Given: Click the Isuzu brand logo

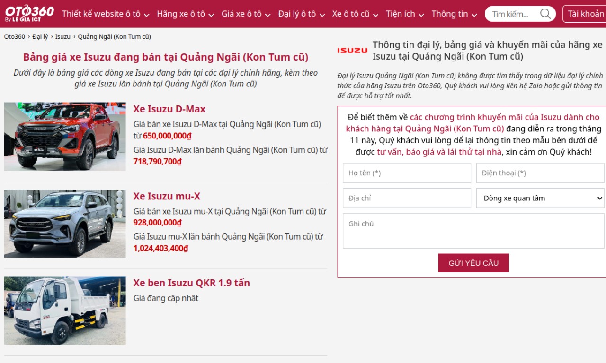Looking at the screenshot, I should pyautogui.click(x=352, y=50).
